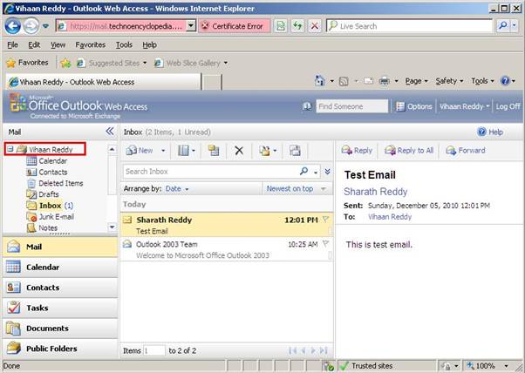Open the Outlook 2003 Team welcome message

(227, 249)
